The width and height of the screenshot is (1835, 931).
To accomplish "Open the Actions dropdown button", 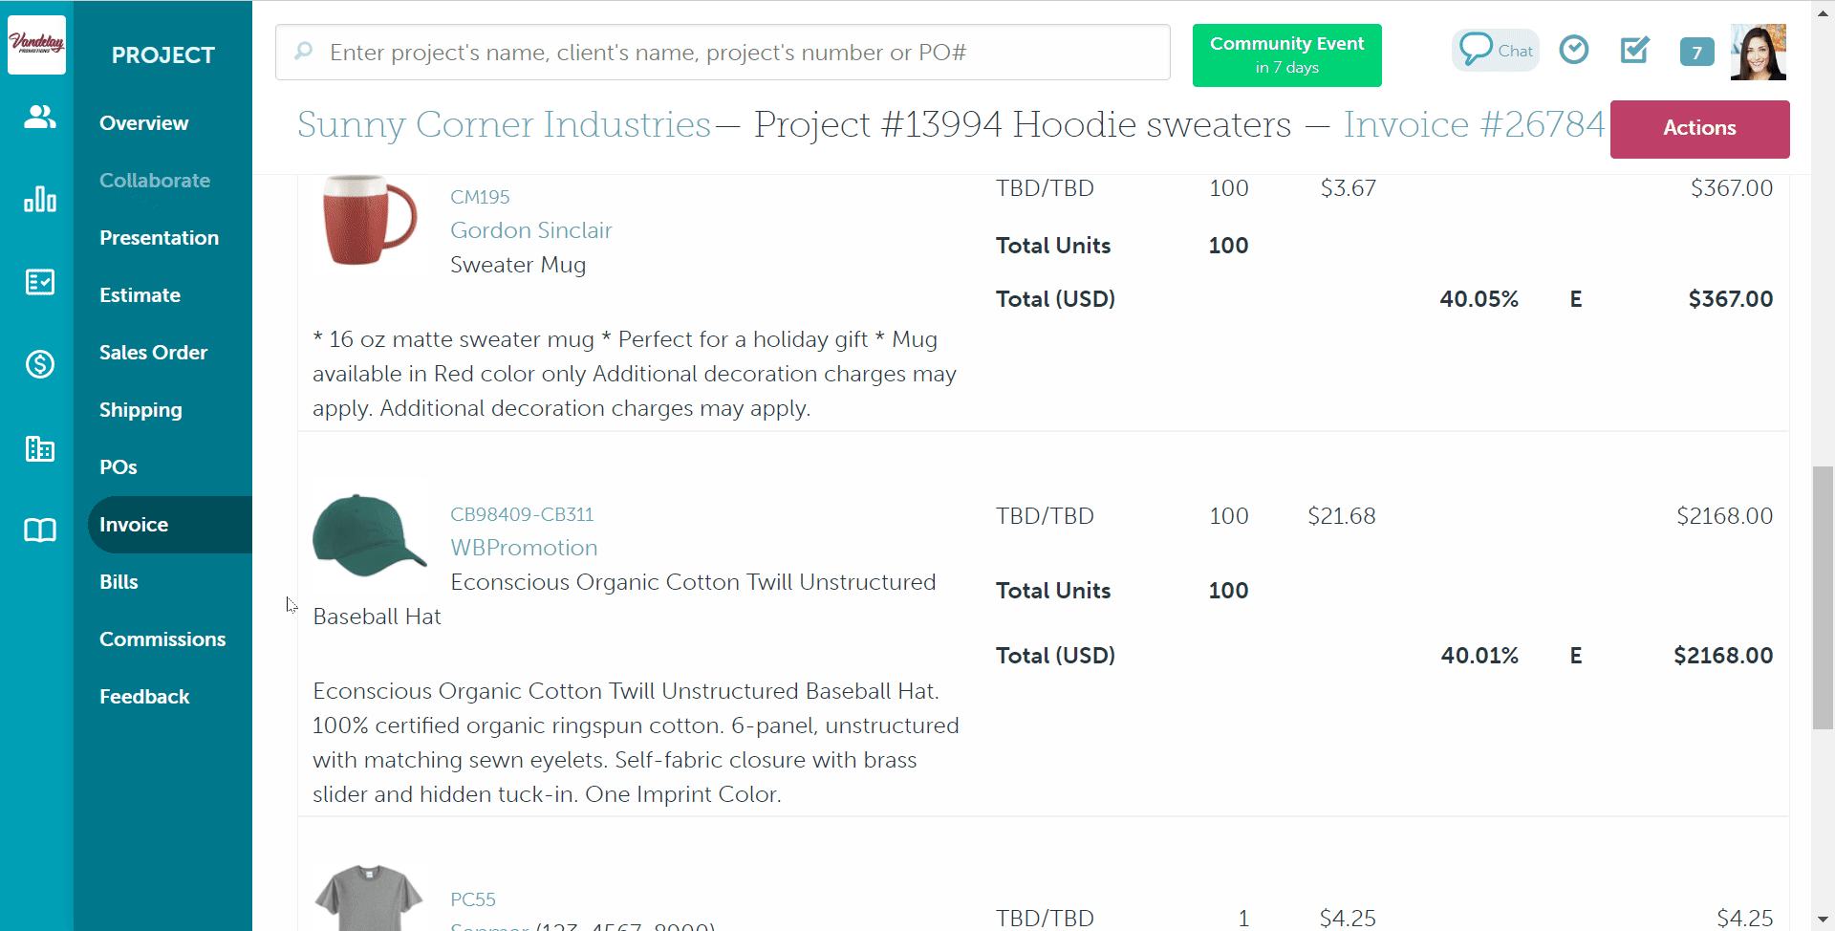I will pos(1698,128).
